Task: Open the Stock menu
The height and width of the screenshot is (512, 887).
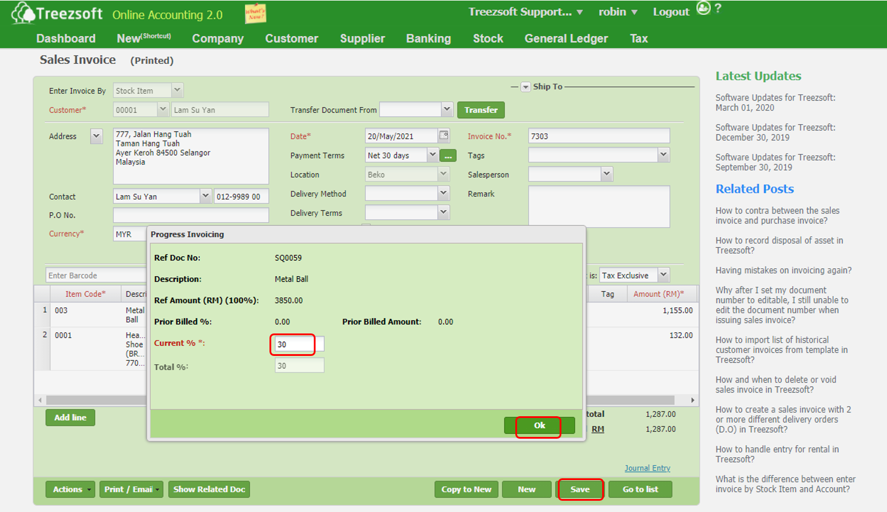Action: 488,38
